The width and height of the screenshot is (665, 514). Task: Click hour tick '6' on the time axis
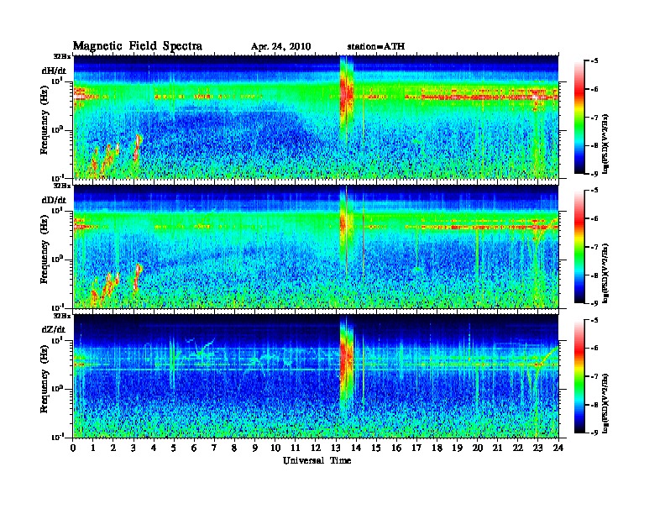point(194,448)
